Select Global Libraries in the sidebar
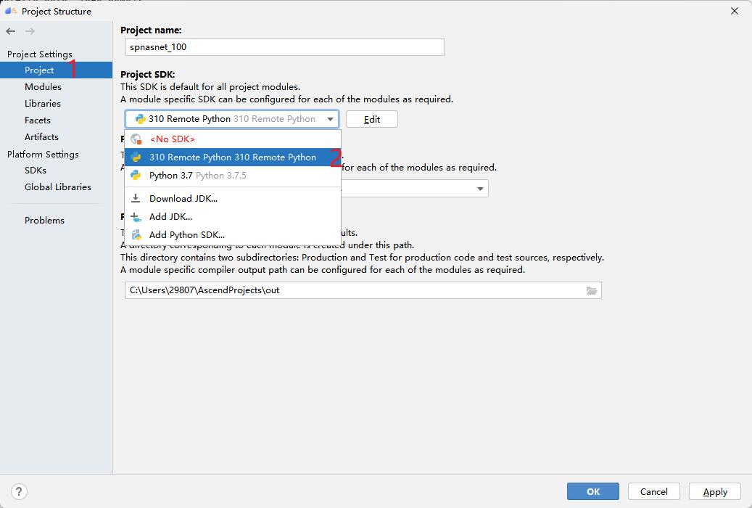 coord(57,187)
